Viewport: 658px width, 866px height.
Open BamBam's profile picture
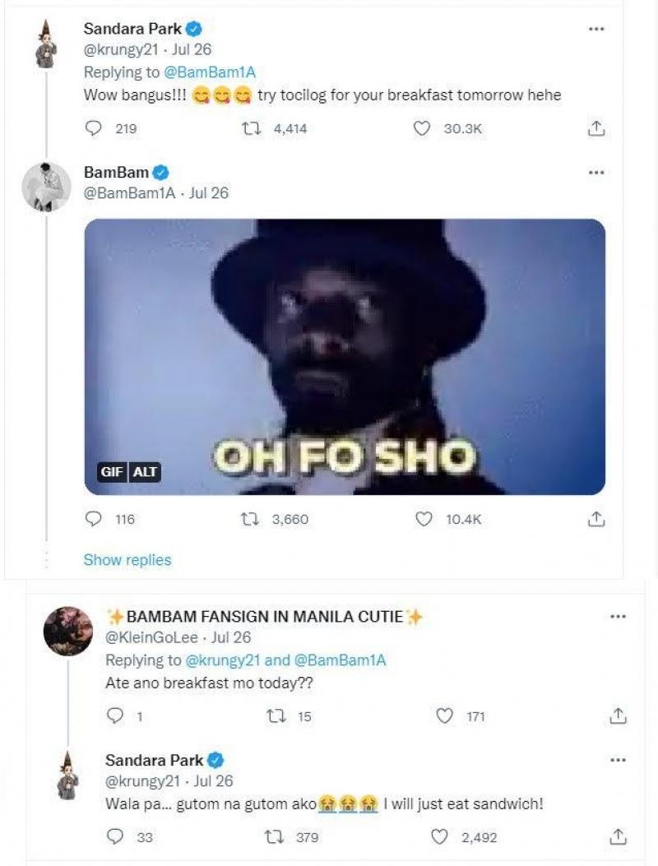(46, 188)
